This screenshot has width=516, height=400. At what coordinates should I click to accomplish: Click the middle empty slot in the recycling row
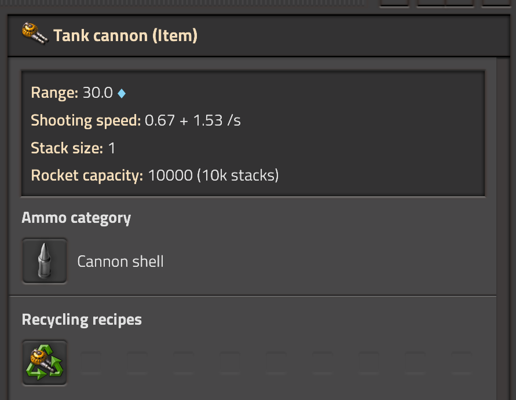[276, 362]
